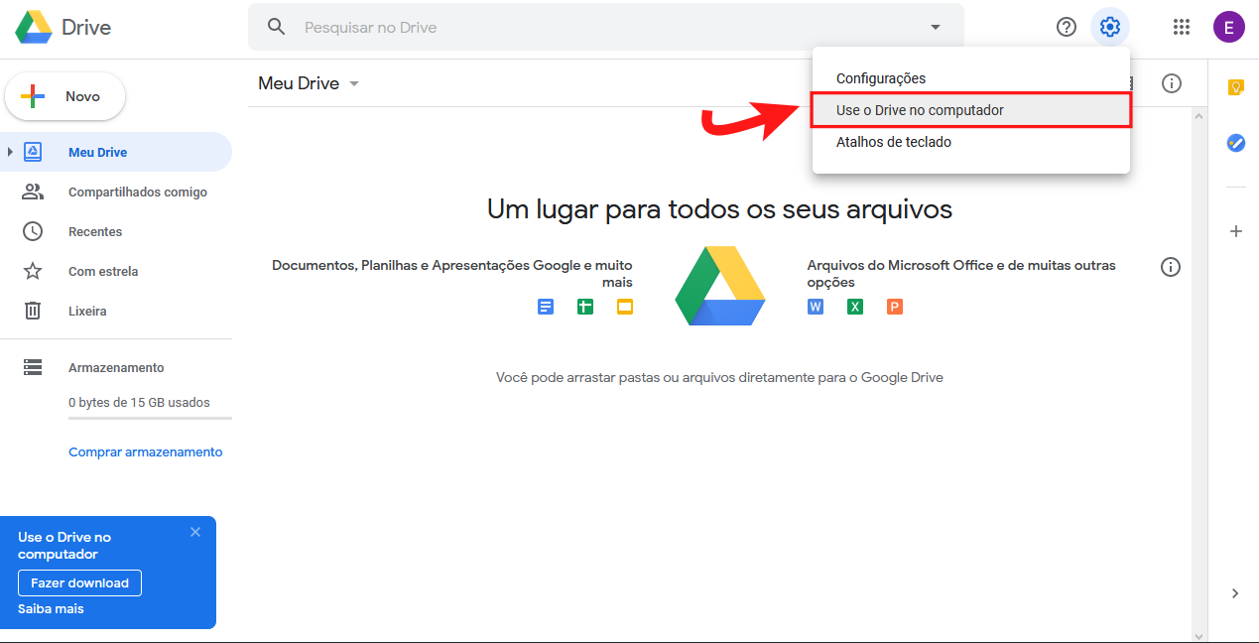The image size is (1259, 643).
Task: Hide the side panel chevron
Action: [1235, 593]
